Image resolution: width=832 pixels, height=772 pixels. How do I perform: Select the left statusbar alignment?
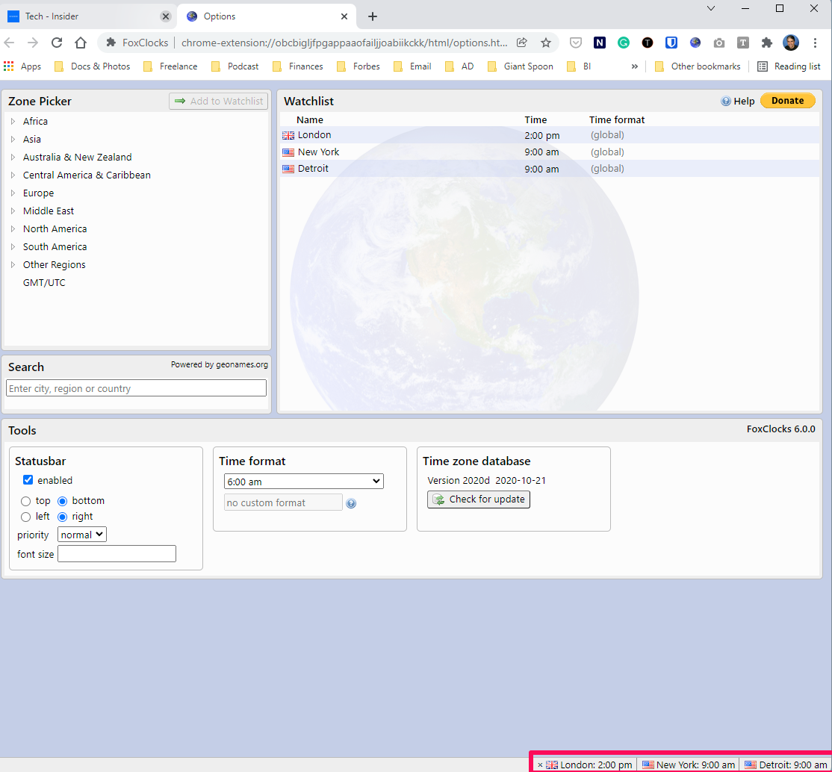tap(25, 517)
